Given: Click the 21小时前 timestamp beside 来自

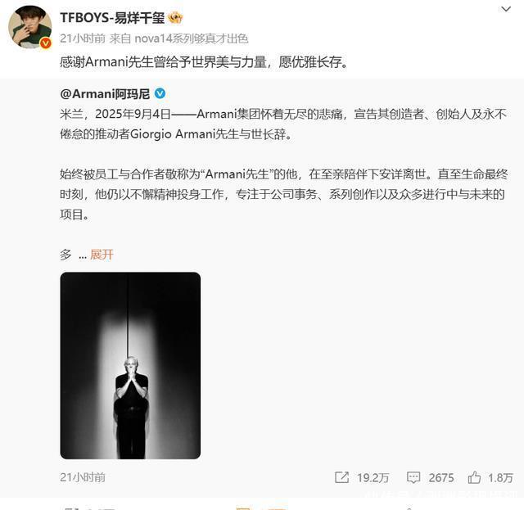Looking at the screenshot, I should pos(83,38).
